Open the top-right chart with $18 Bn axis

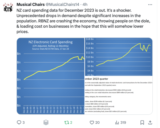(x=119, y=57)
